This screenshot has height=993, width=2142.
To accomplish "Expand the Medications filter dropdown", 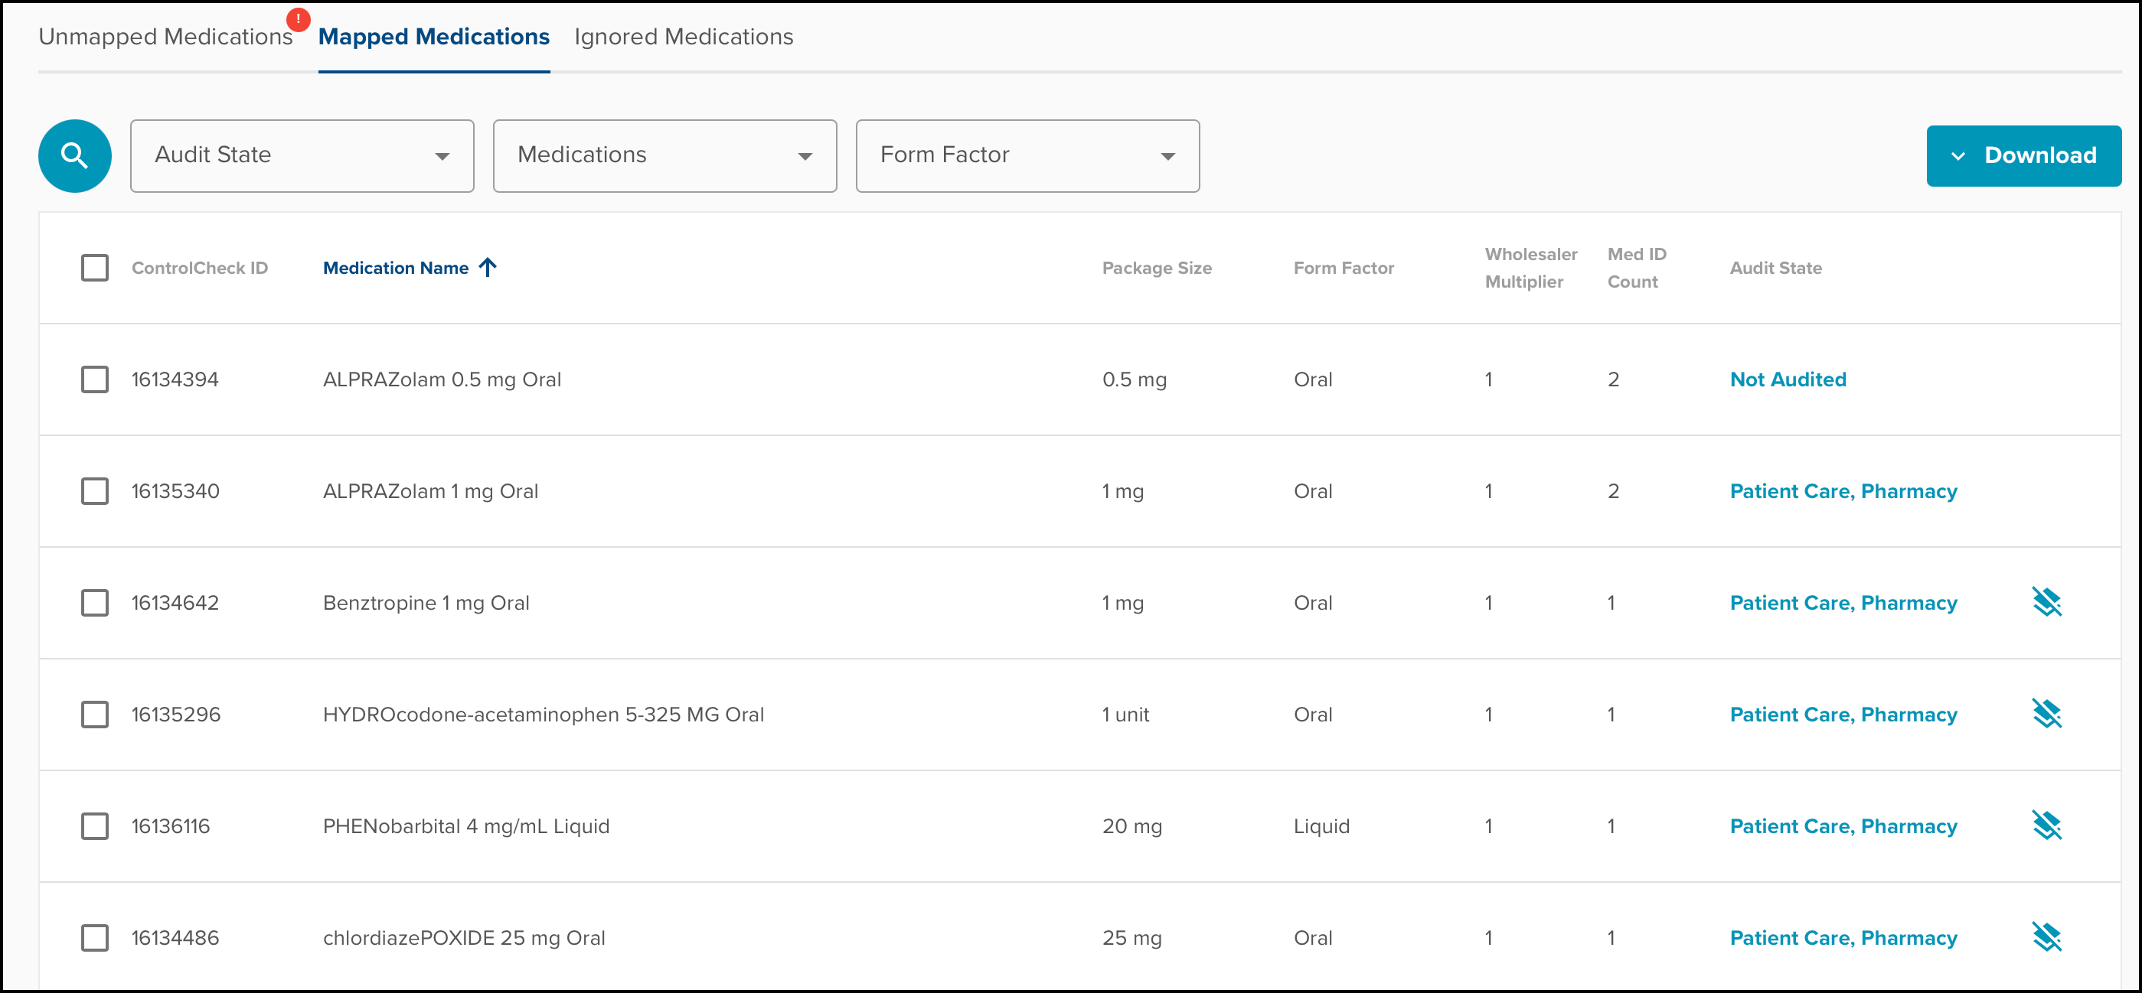I will point(664,155).
